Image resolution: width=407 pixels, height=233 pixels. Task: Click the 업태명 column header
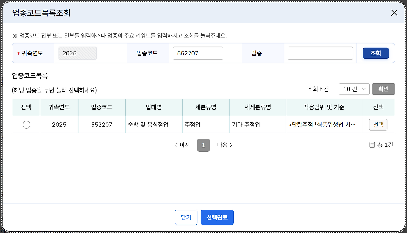coord(154,107)
